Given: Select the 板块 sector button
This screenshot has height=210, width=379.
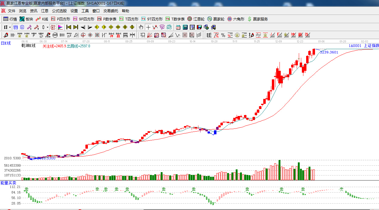Looking at the screenshot, I should click(26, 19).
